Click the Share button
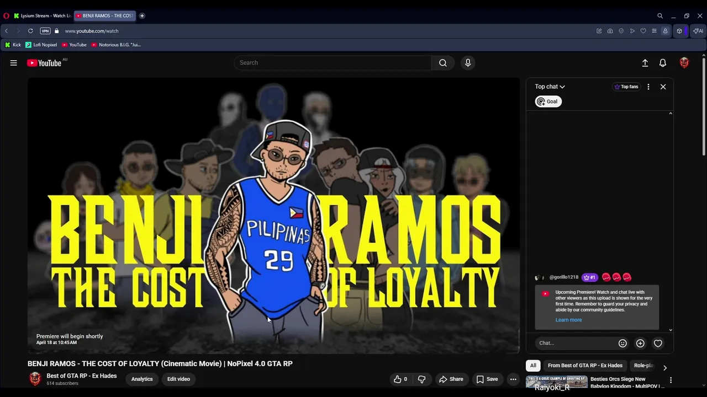Viewport: 707px width, 397px height. click(451, 379)
